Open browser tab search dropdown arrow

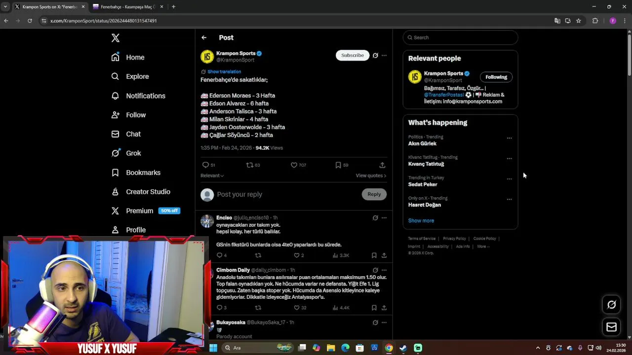click(5, 7)
